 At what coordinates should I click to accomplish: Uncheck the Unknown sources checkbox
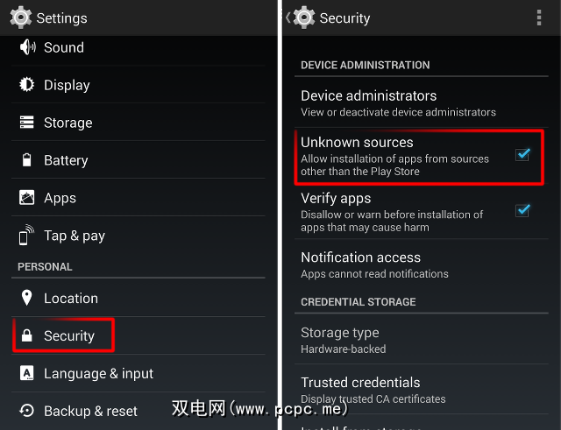pyautogui.click(x=522, y=155)
